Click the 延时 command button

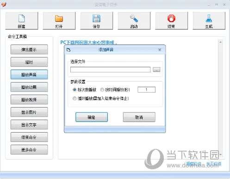tap(29, 62)
